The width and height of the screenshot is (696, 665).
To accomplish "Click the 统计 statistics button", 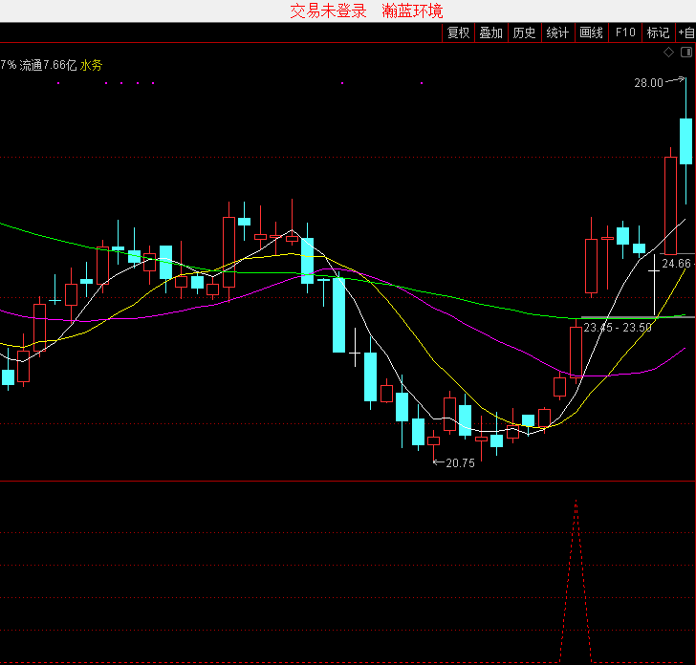I will (x=557, y=32).
